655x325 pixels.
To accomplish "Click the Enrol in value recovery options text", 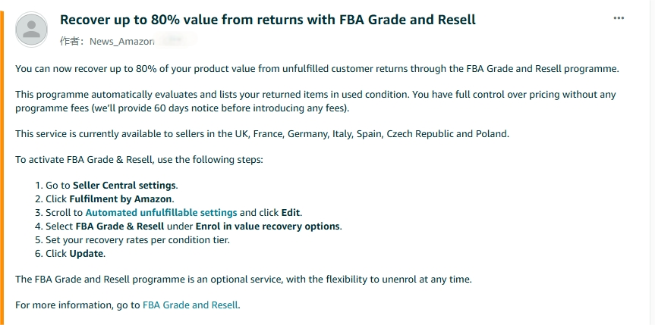I will tap(268, 226).
